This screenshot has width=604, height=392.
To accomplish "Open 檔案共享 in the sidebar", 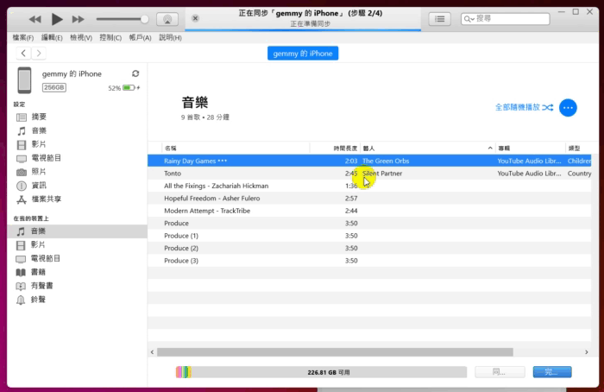I will click(47, 199).
